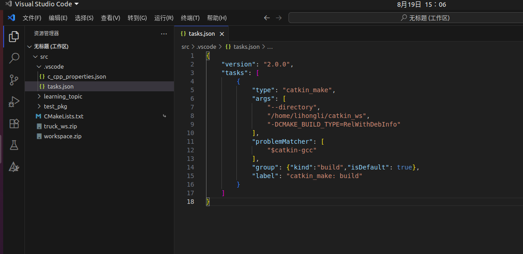The height and width of the screenshot is (254, 523).
Task: Open Run and Debug view icon
Action: coord(14,102)
